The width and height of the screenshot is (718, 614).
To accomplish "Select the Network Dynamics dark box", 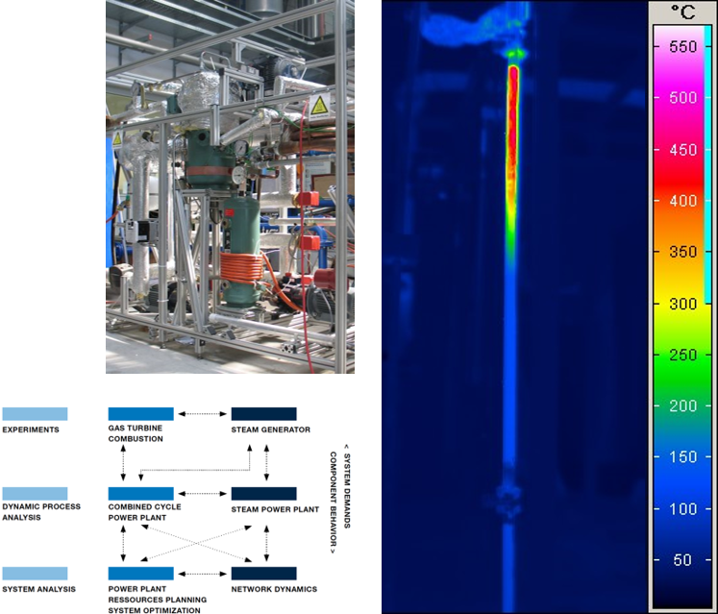I will coord(263,574).
